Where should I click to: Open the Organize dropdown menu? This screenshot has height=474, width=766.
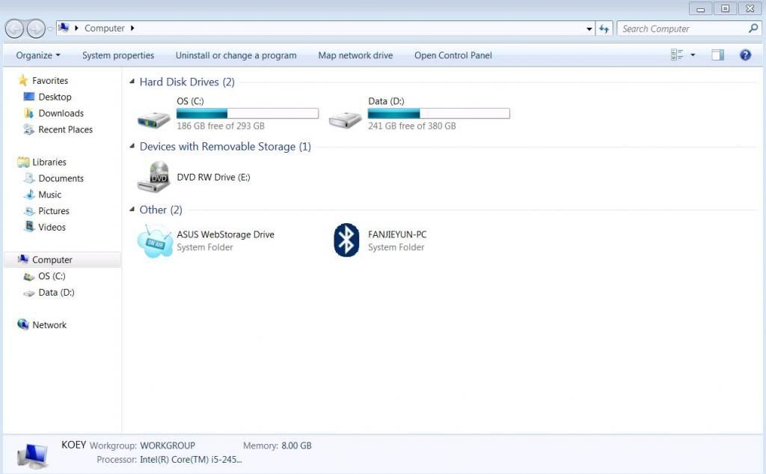[x=38, y=55]
